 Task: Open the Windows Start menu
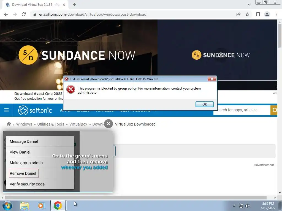[7, 206]
